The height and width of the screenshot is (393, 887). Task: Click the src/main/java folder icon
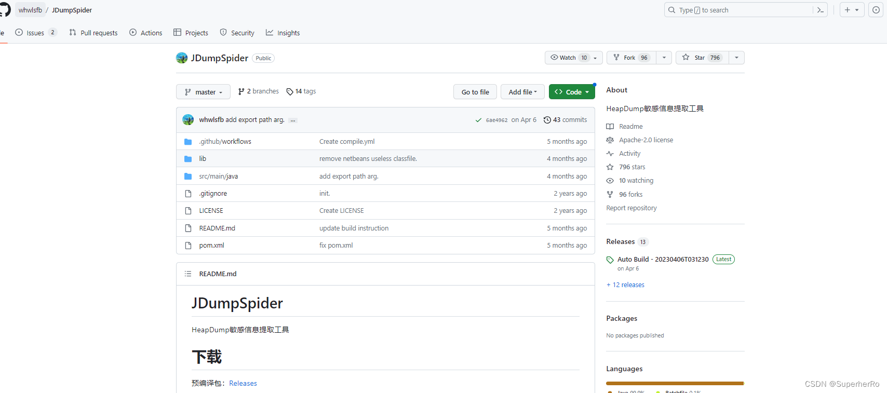pos(188,177)
